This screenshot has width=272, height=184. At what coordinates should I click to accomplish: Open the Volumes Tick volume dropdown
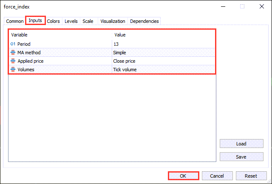click(164, 70)
